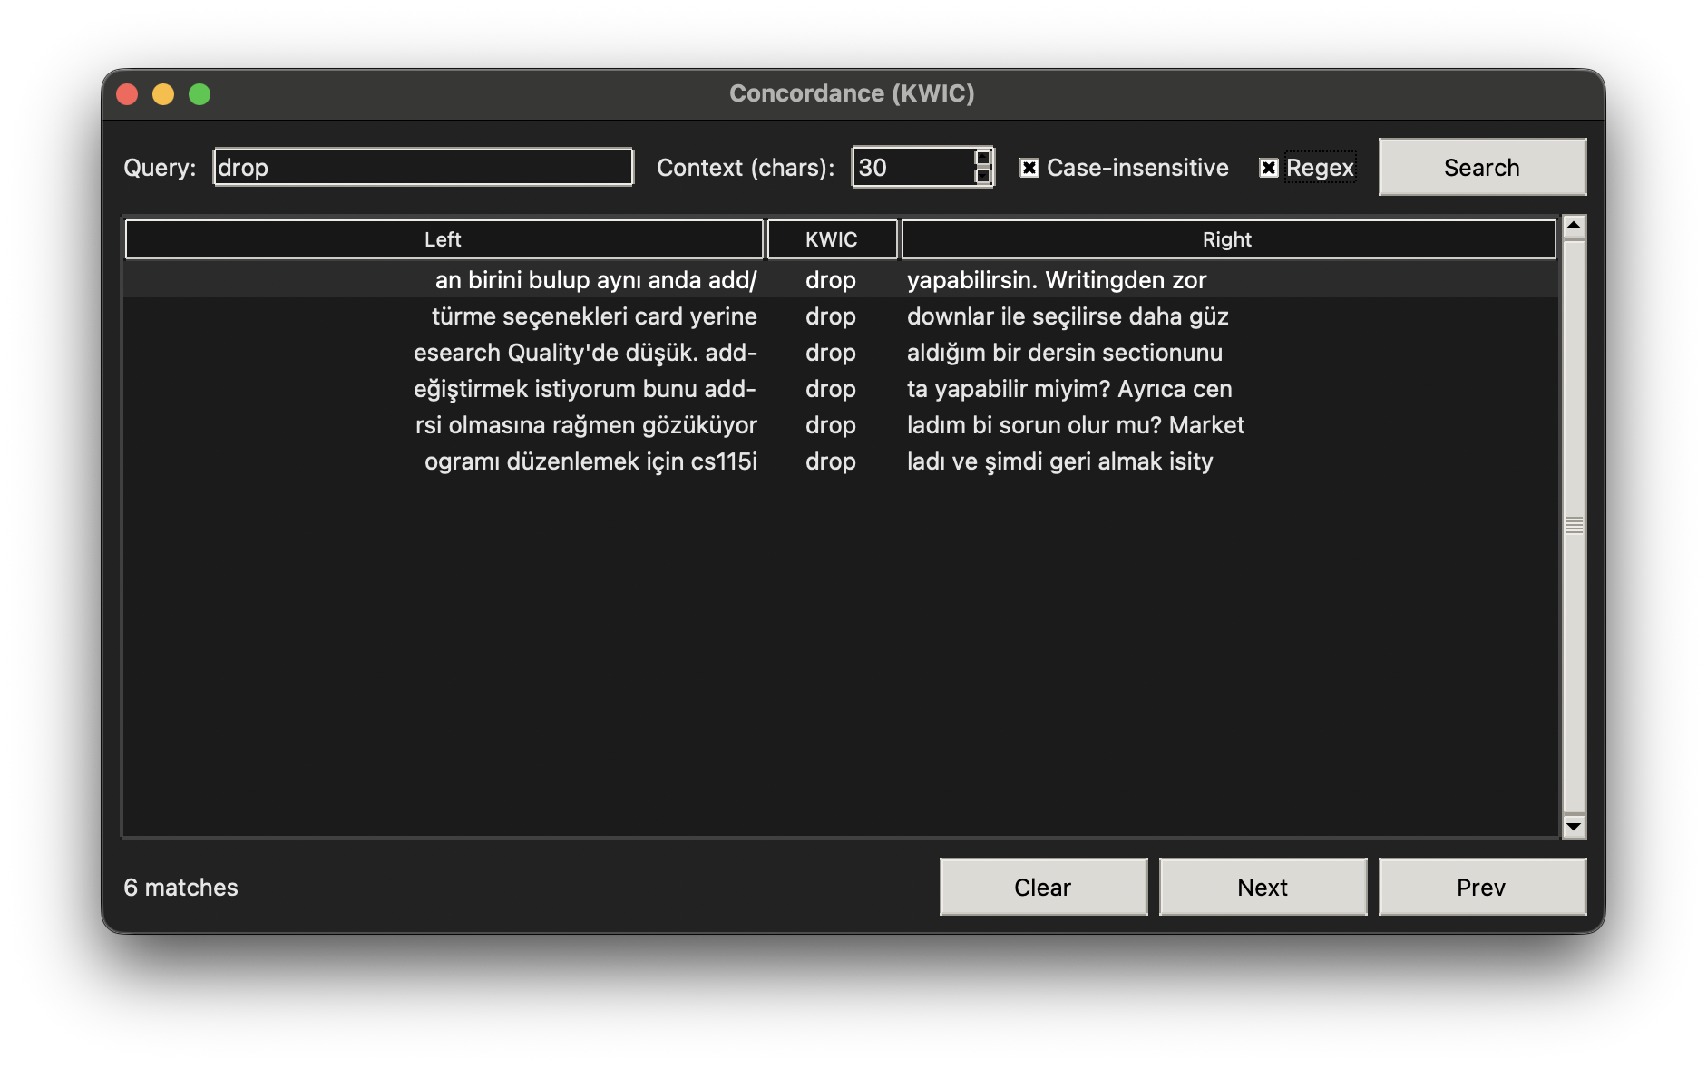Decrease context size using the down stepper
Screen dimensions: 1707x1068
coord(982,177)
